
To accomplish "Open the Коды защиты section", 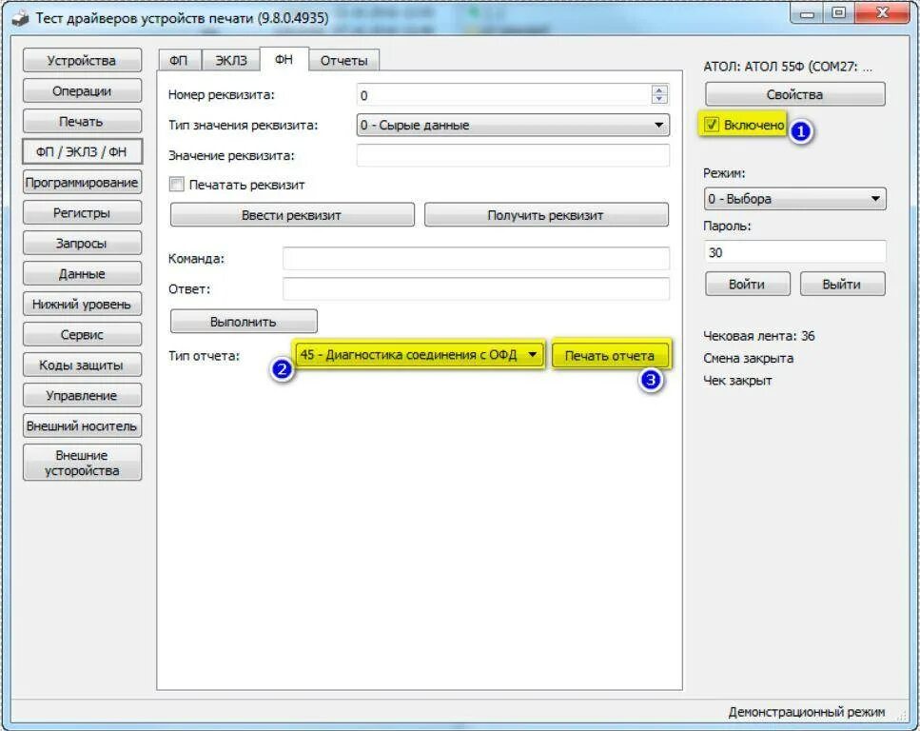I will pos(82,365).
